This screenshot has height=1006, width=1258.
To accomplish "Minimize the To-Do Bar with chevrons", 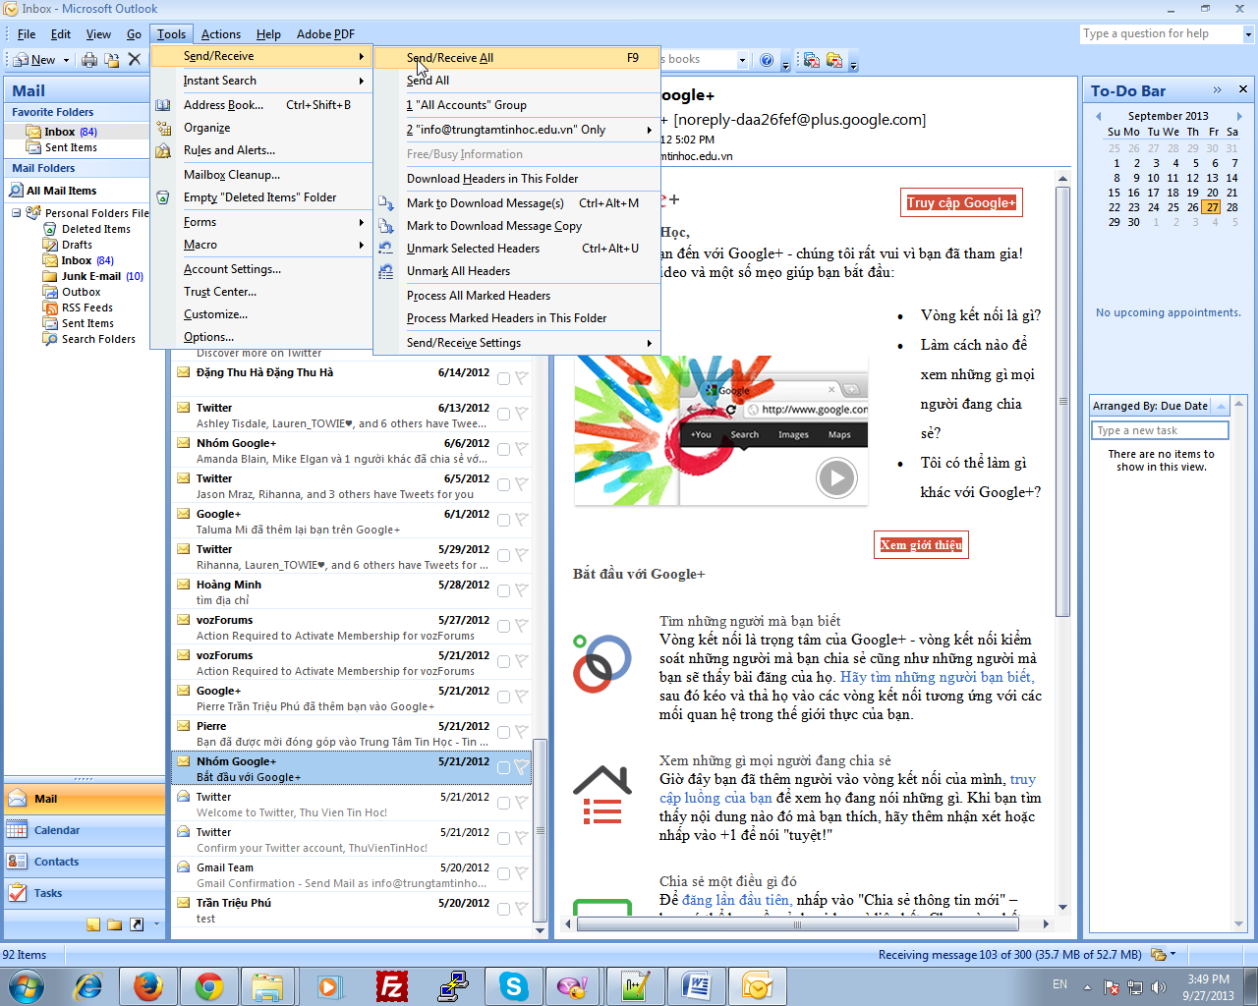I will [x=1217, y=89].
